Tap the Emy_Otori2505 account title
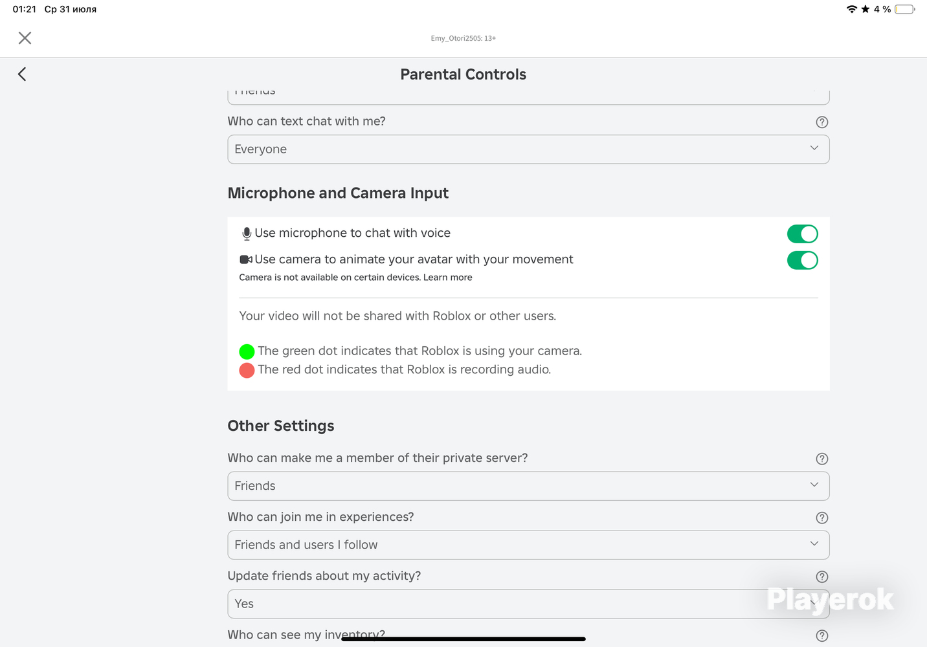927x647 pixels. pyautogui.click(x=463, y=38)
